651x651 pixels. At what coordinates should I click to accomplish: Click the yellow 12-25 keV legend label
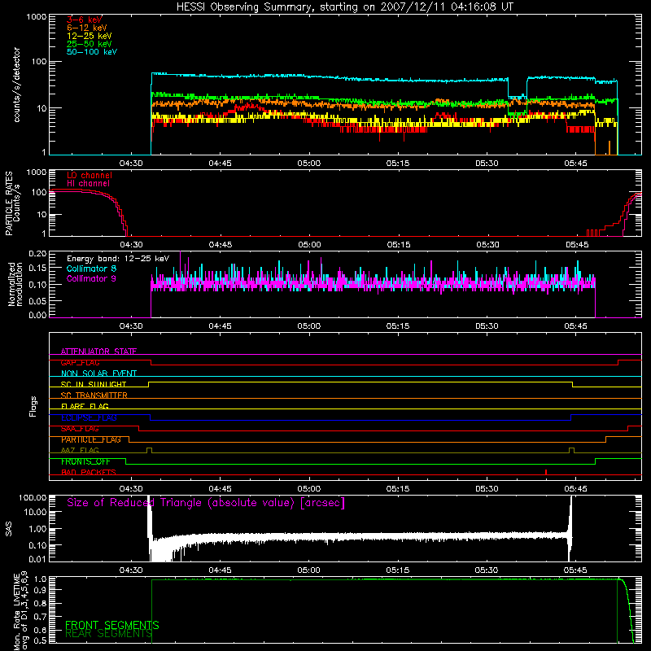click(89, 36)
